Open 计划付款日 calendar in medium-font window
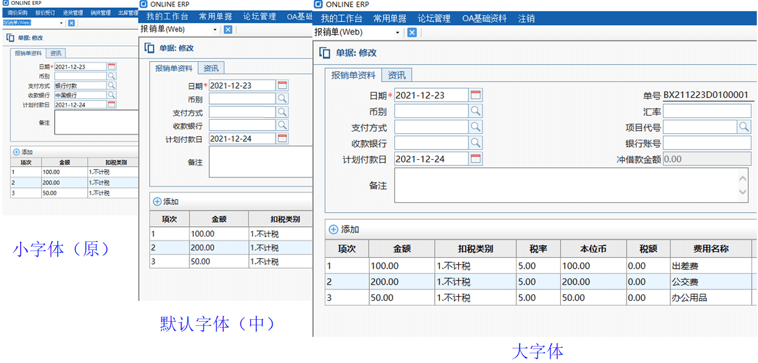 point(282,139)
